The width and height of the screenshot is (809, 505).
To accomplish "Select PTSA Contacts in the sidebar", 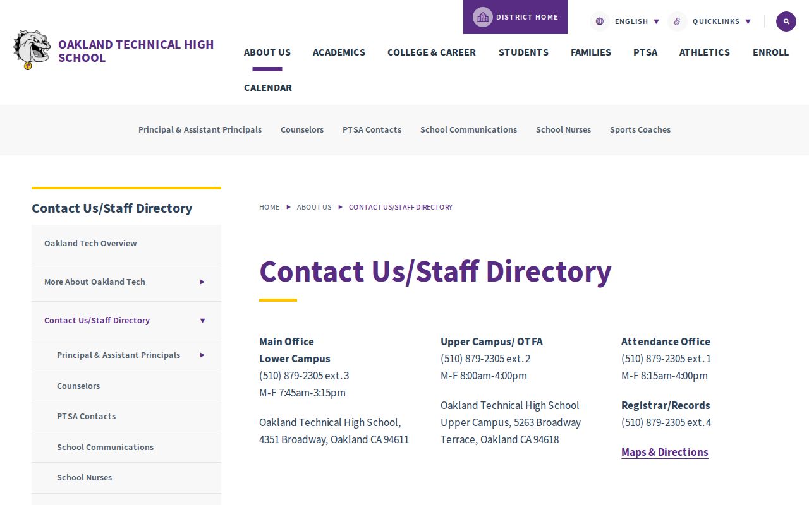I will click(126, 417).
